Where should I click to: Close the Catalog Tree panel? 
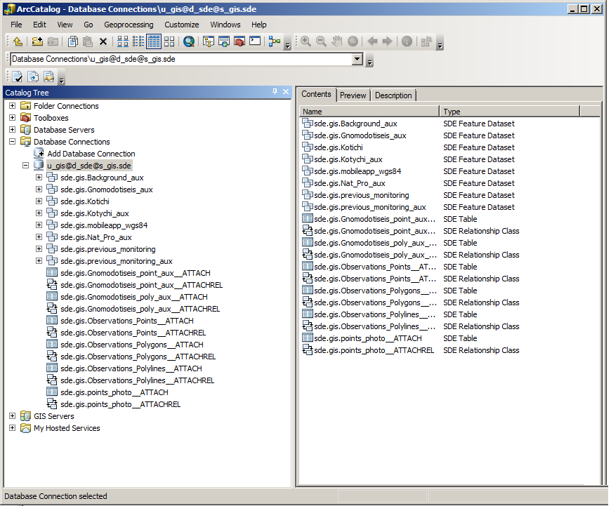tap(286, 91)
